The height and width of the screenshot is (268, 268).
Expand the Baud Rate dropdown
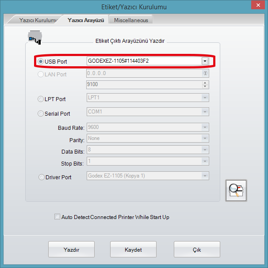pyautogui.click(x=205, y=127)
